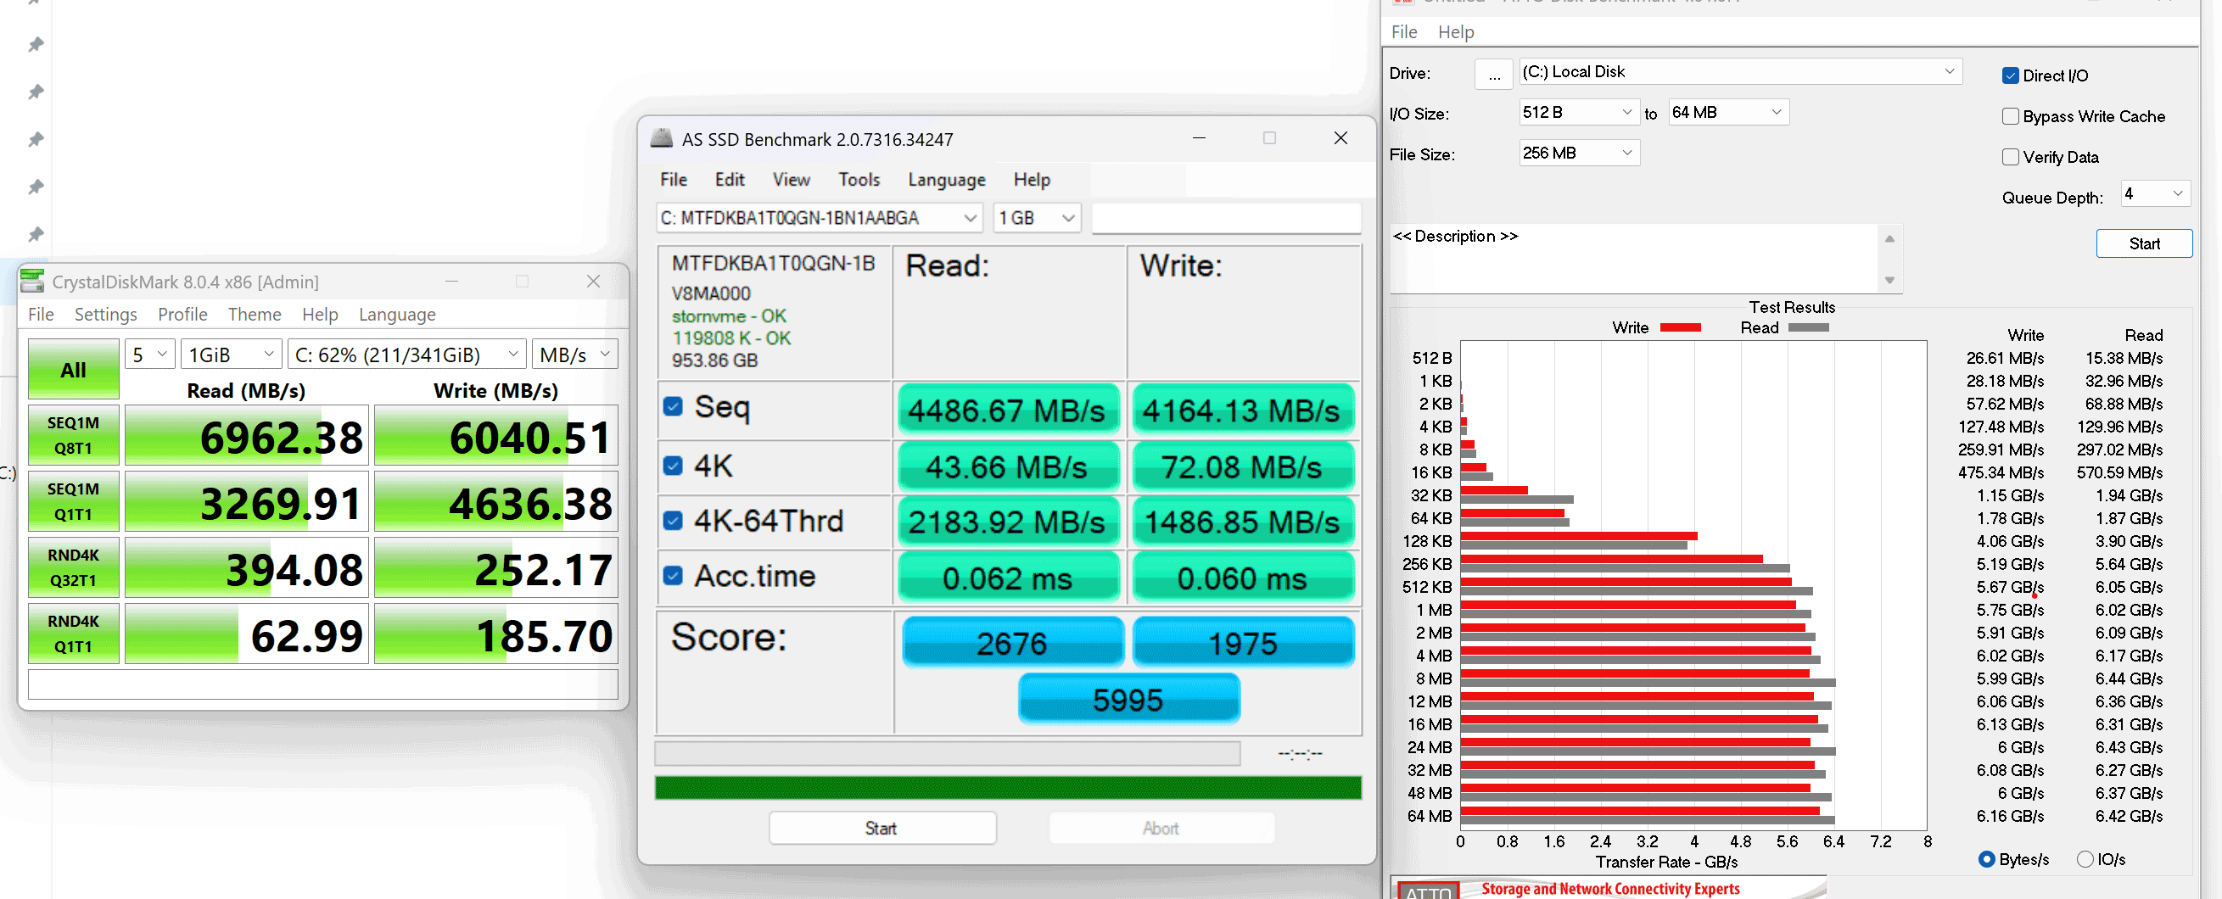Click the gray Read legend swatch
This screenshot has width=2222, height=899.
1809,327
